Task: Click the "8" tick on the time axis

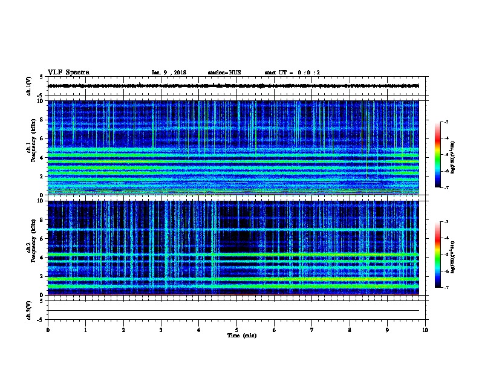Action: click(350, 329)
